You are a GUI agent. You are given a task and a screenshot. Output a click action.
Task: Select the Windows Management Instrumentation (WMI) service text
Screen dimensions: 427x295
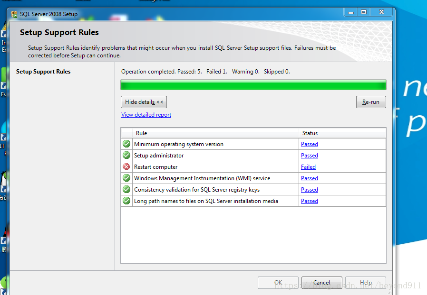click(202, 178)
